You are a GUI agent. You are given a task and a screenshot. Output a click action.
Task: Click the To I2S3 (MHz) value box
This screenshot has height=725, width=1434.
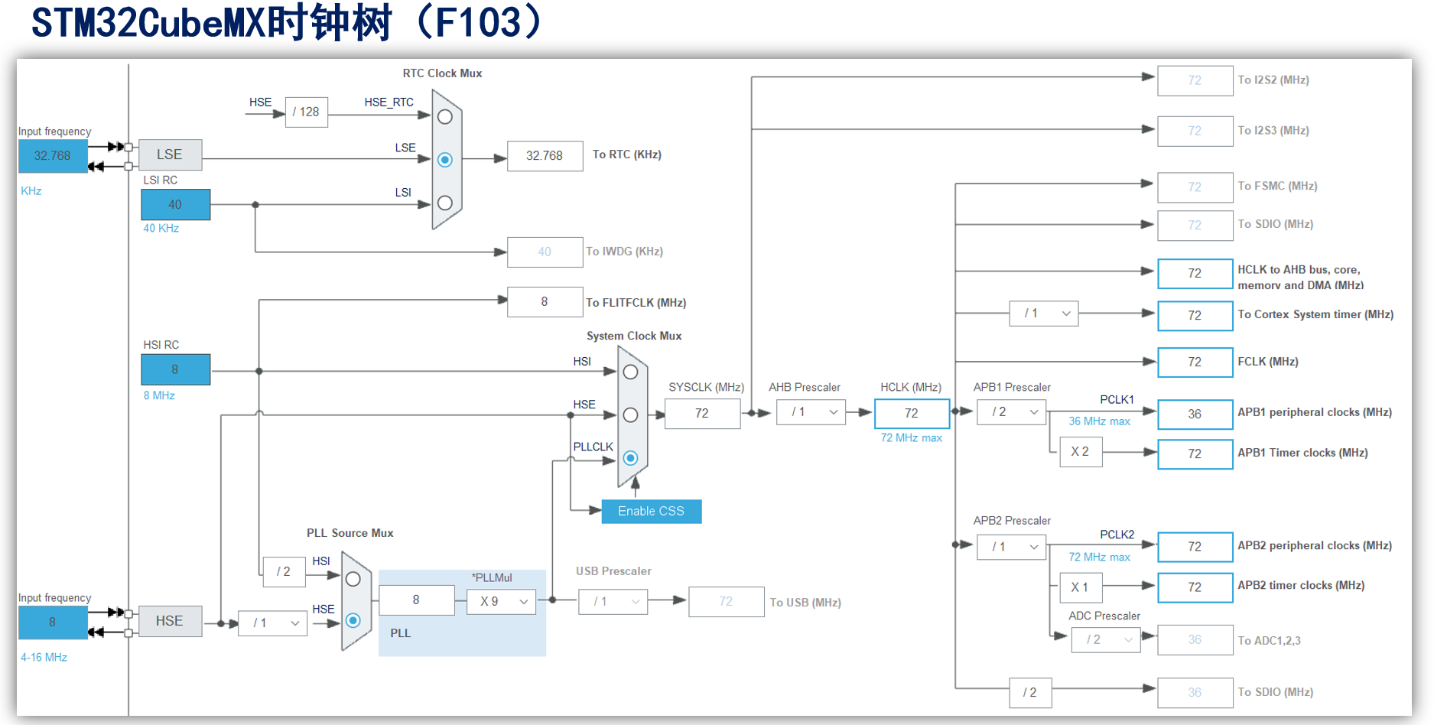(1195, 132)
